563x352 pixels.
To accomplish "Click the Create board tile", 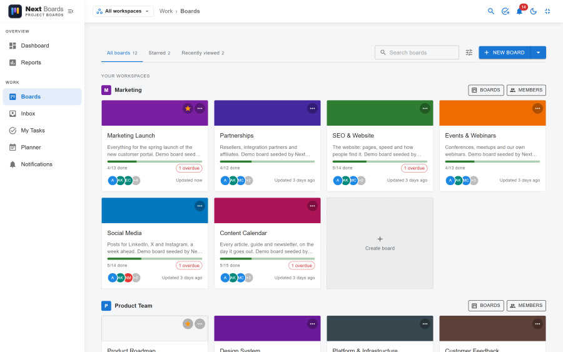I will tap(380, 243).
